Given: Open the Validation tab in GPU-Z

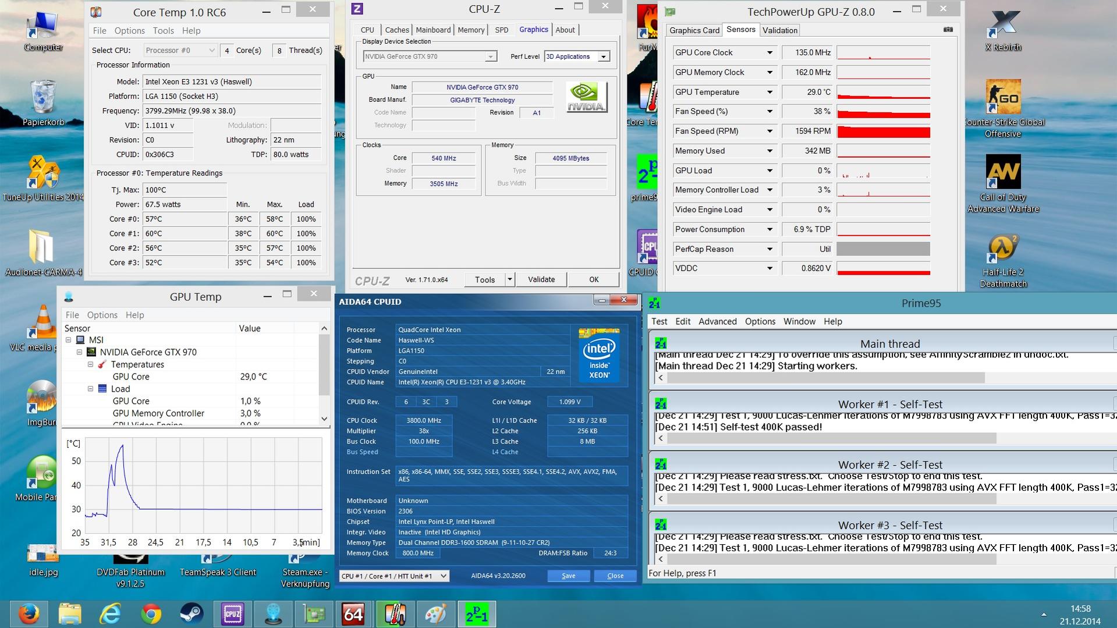Looking at the screenshot, I should 780,30.
